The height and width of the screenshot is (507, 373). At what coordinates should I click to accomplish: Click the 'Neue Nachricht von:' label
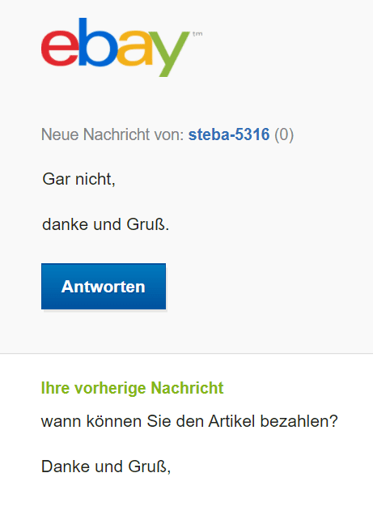(x=112, y=134)
